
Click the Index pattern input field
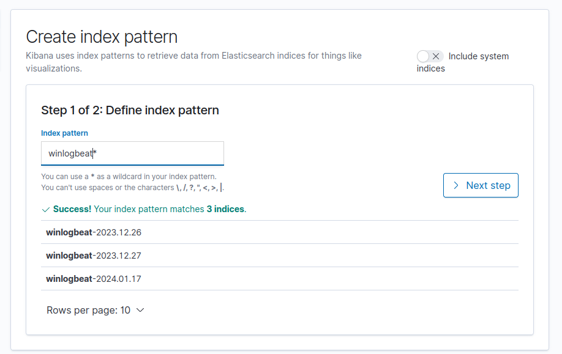click(x=132, y=153)
